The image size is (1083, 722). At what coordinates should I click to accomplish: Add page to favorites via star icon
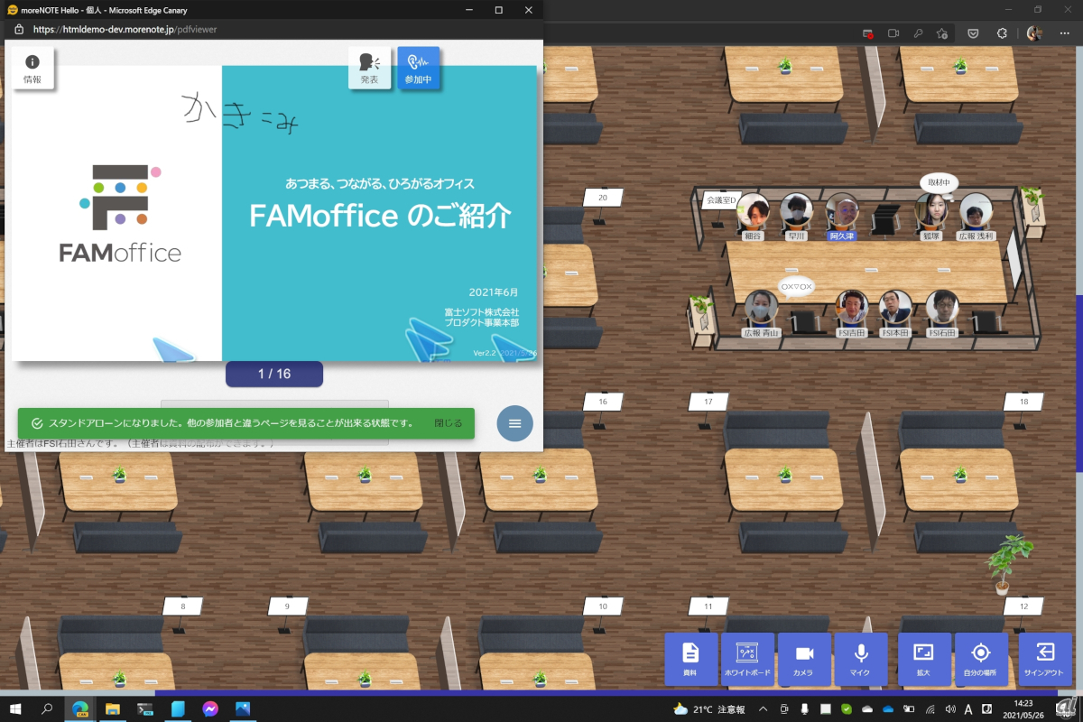(x=942, y=33)
